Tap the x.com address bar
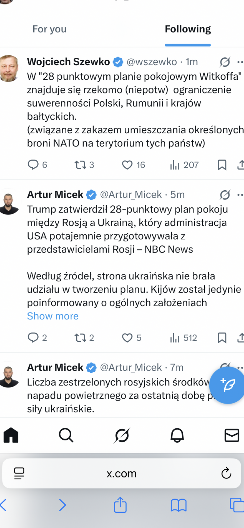This screenshot has width=244, height=528. [121, 473]
